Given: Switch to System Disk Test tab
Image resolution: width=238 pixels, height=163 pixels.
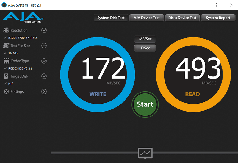Looking at the screenshot, I should coord(111,18).
